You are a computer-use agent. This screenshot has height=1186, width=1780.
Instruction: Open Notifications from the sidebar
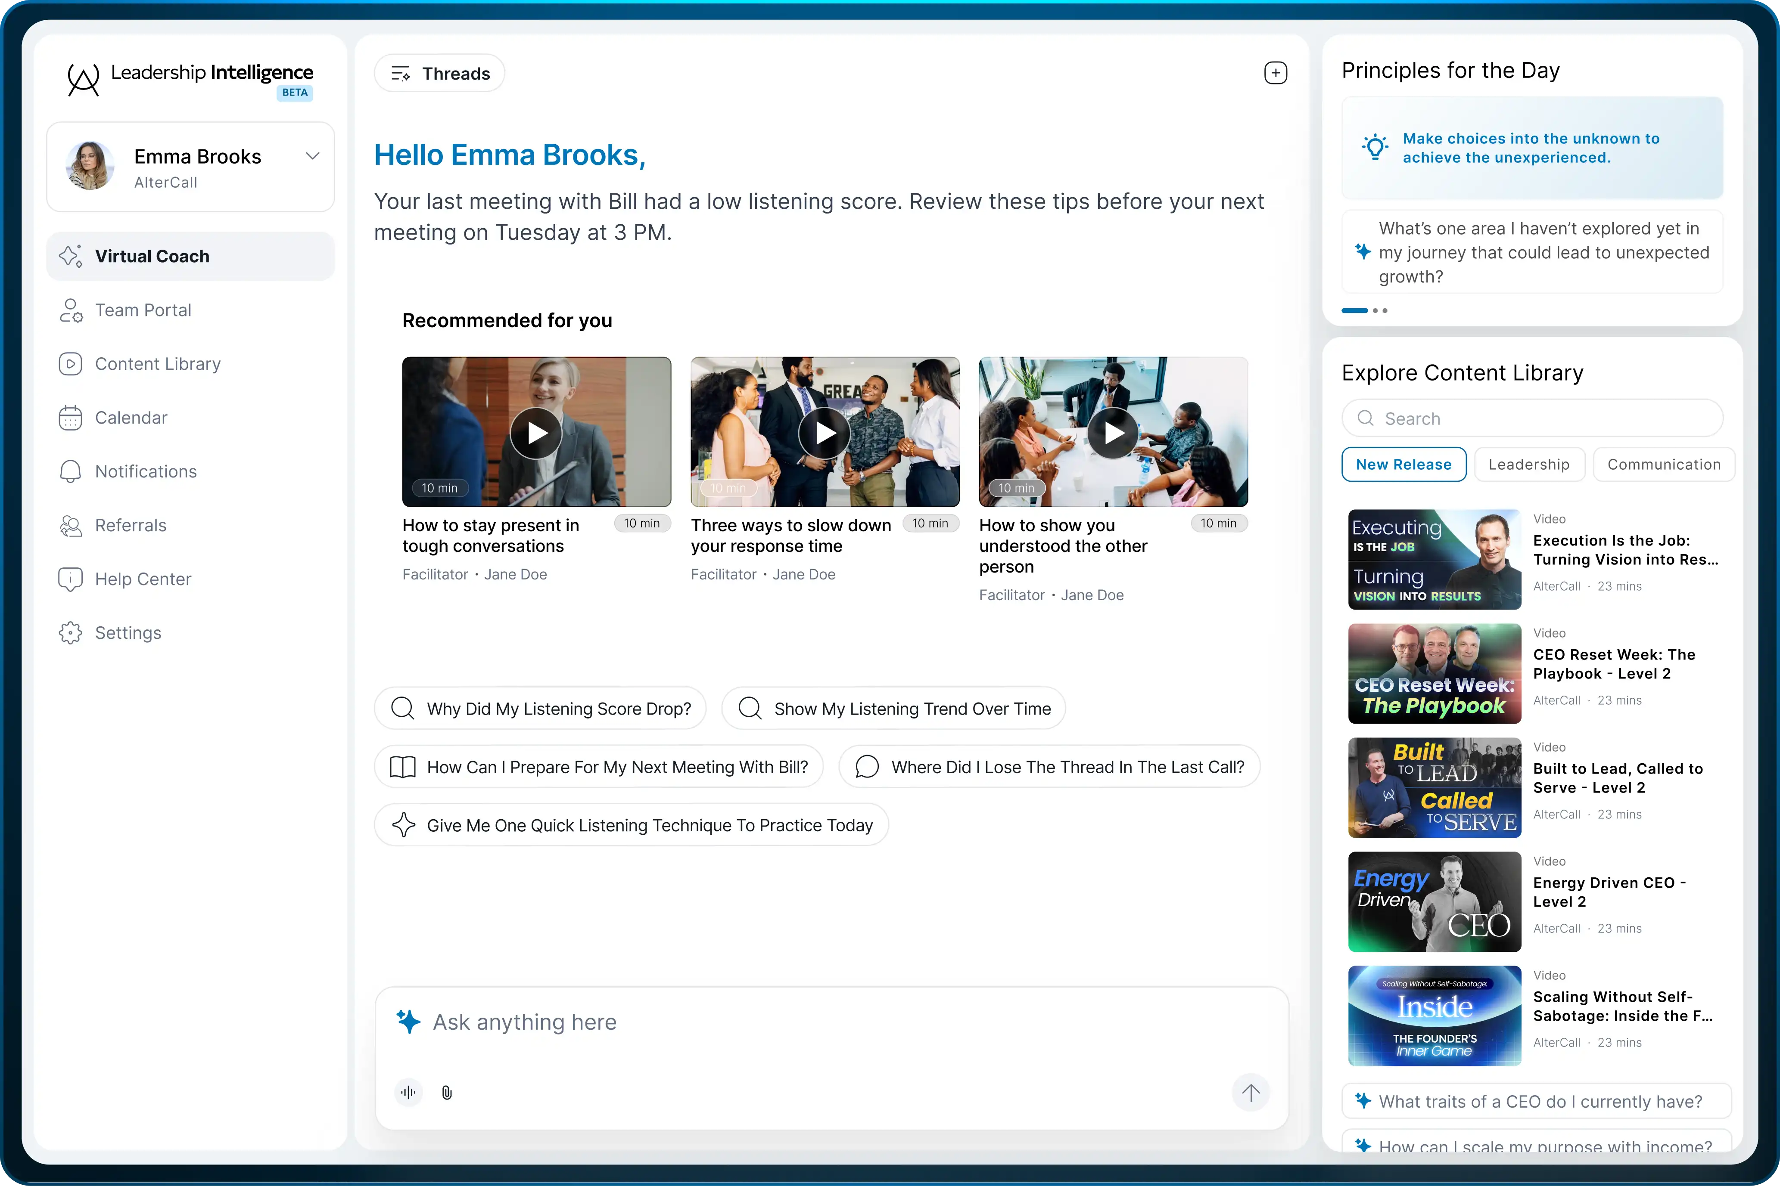pos(145,471)
